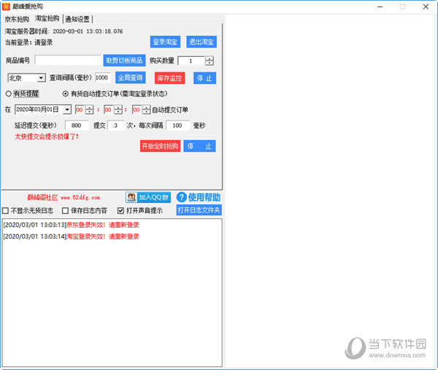Open the 巅峰阁社区 www.52dfg.com link
Screen dimensions: 438x370
click(x=64, y=198)
